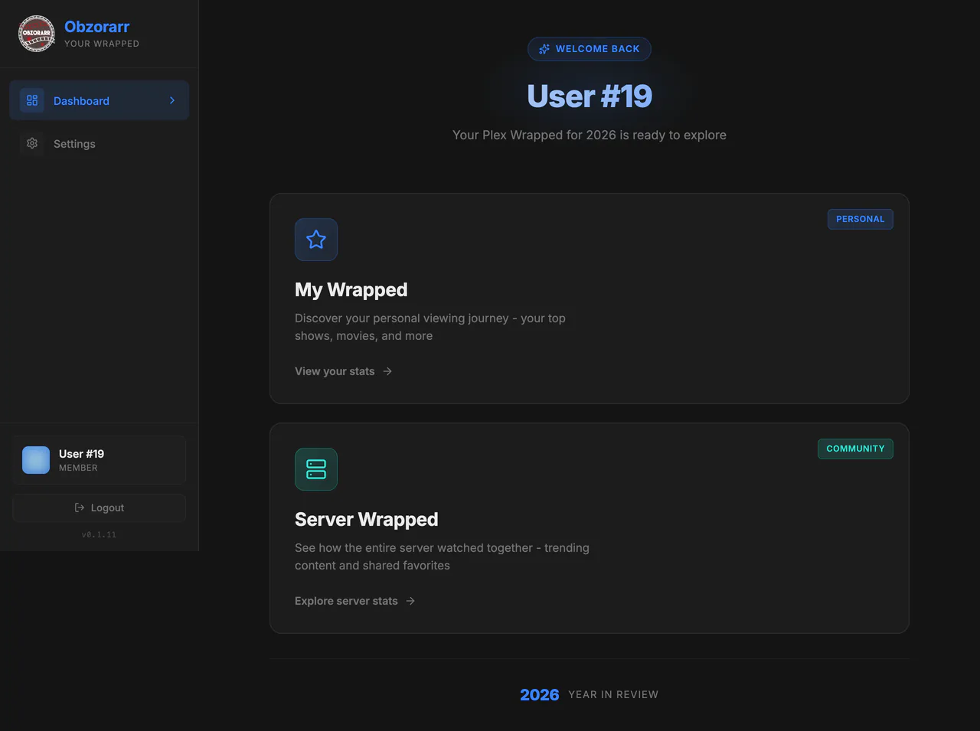Click the COMMUNITY badge
Viewport: 980px width, 731px height.
point(855,449)
